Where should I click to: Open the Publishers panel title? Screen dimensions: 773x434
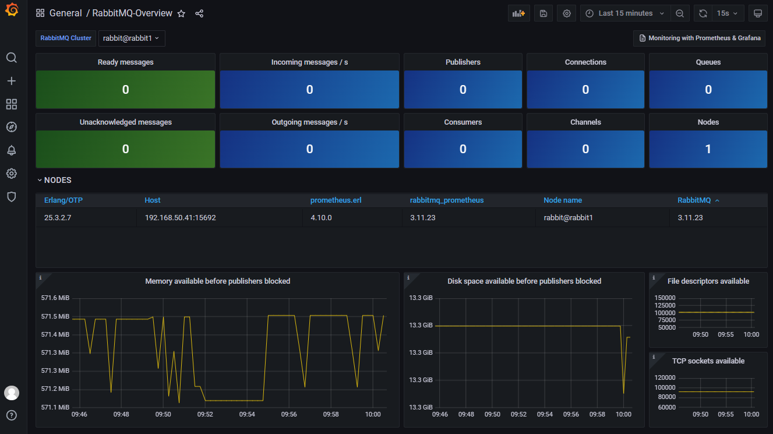click(463, 62)
